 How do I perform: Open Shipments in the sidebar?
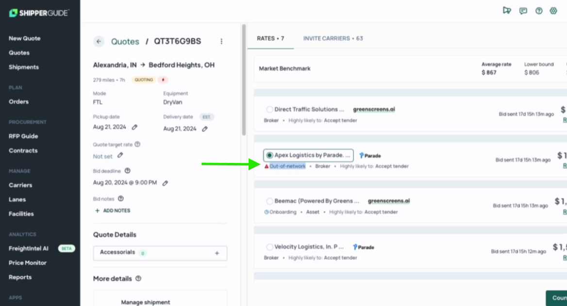24,67
